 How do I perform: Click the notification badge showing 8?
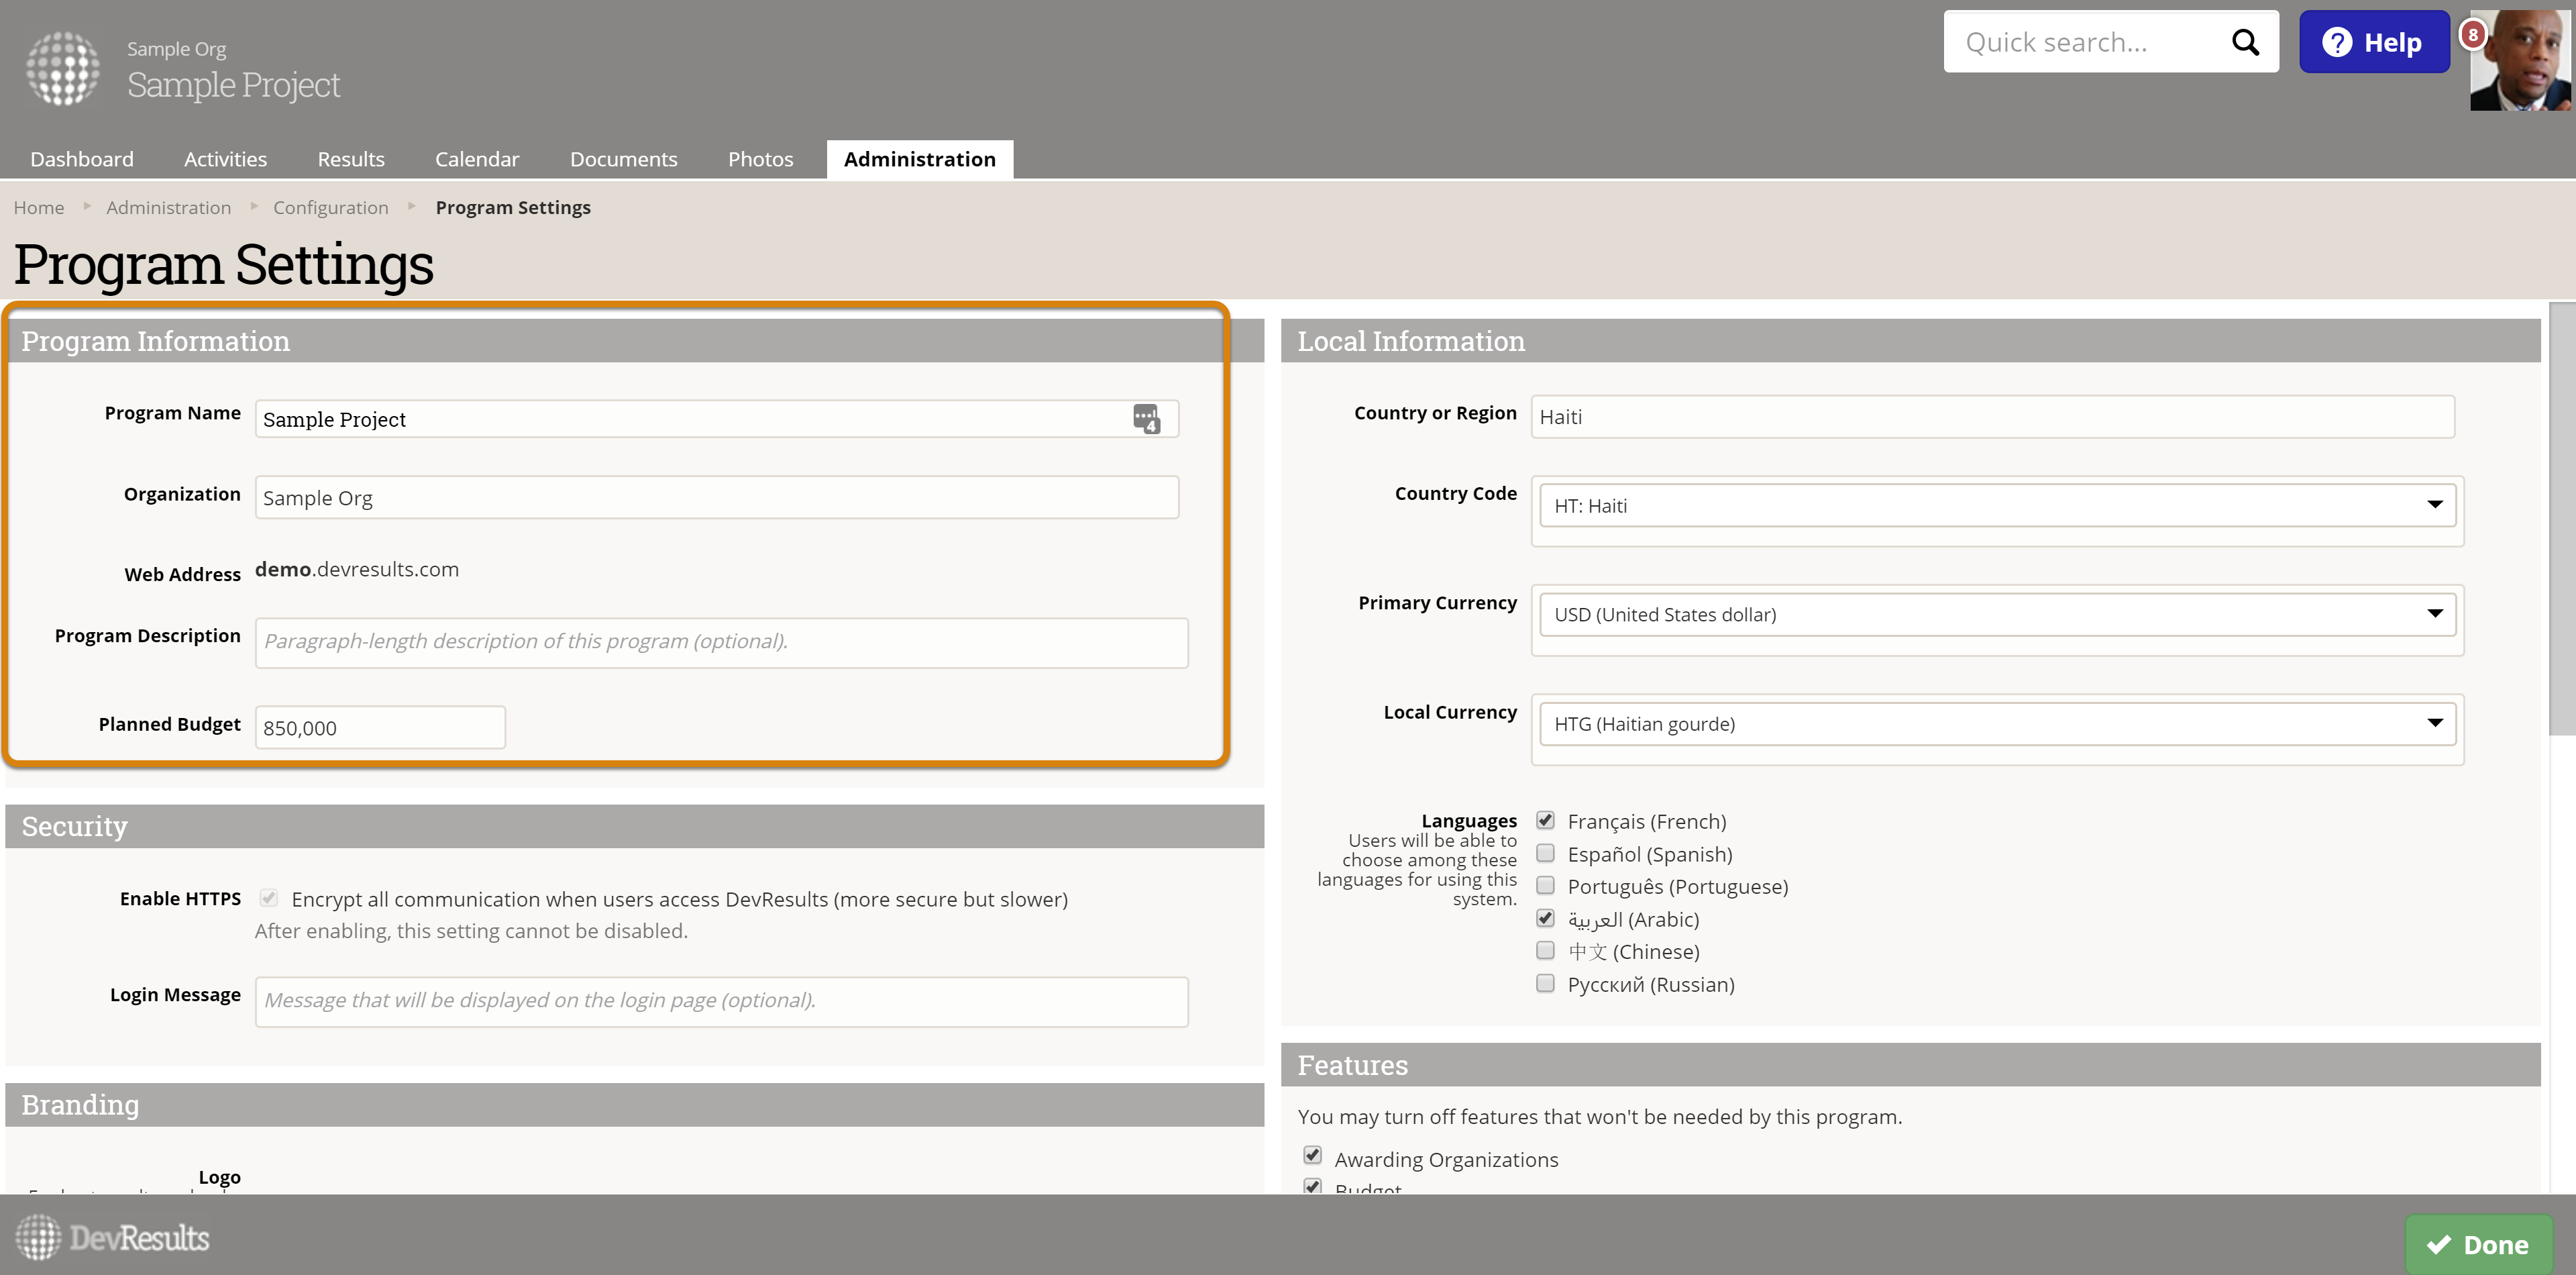(x=2472, y=35)
